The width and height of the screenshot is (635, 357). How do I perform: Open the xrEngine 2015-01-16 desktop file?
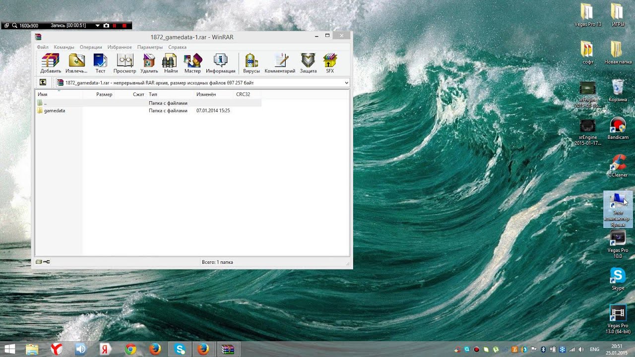click(x=587, y=94)
